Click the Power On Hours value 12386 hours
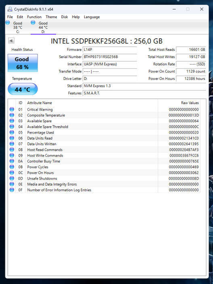The height and width of the screenshot is (284, 213). pyautogui.click(x=191, y=78)
